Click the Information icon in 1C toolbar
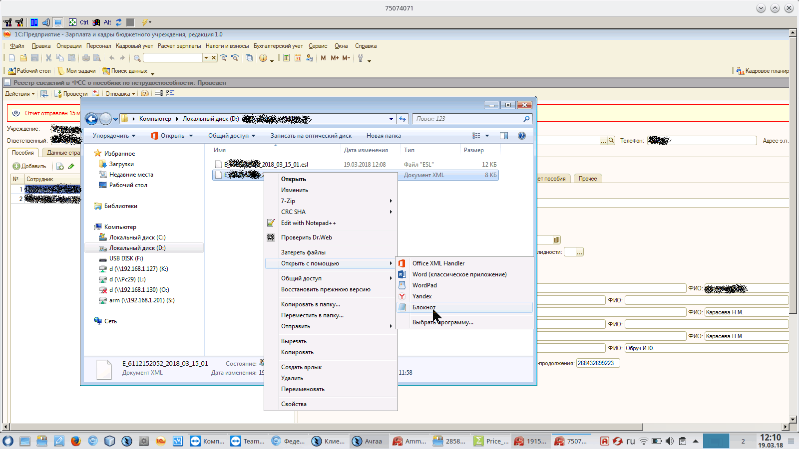Screen dimensions: 799x449 coord(263,58)
